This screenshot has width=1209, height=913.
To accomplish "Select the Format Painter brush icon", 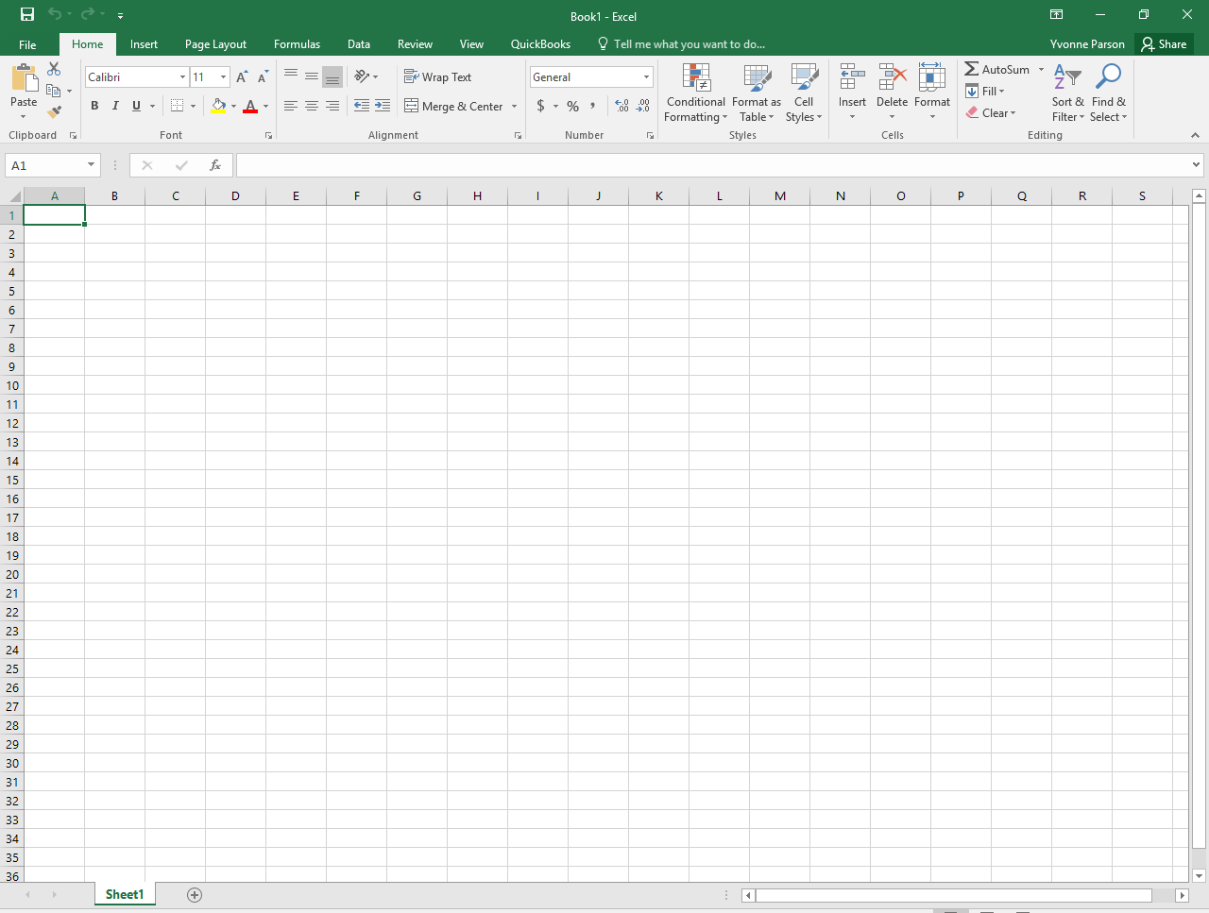I will pyautogui.click(x=54, y=111).
